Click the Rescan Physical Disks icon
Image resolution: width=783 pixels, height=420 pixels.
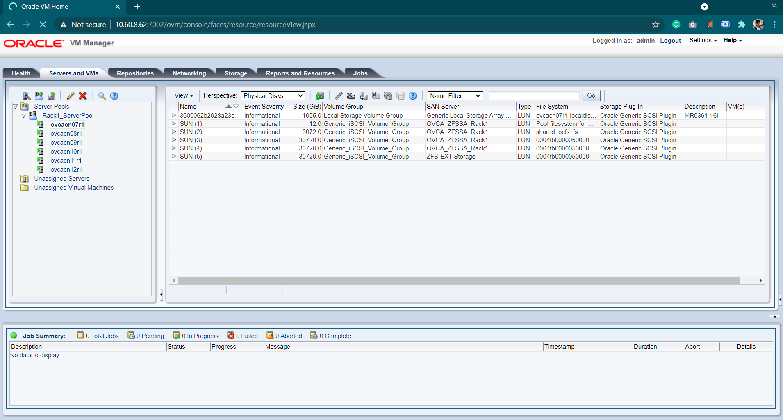pyautogui.click(x=320, y=95)
